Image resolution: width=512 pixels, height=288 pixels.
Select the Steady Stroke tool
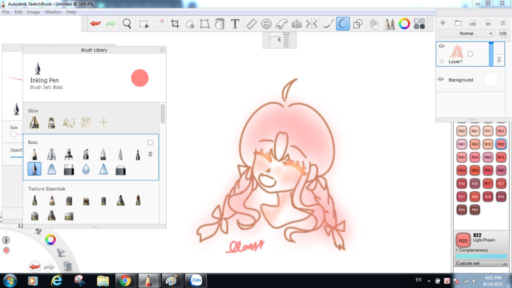327,23
